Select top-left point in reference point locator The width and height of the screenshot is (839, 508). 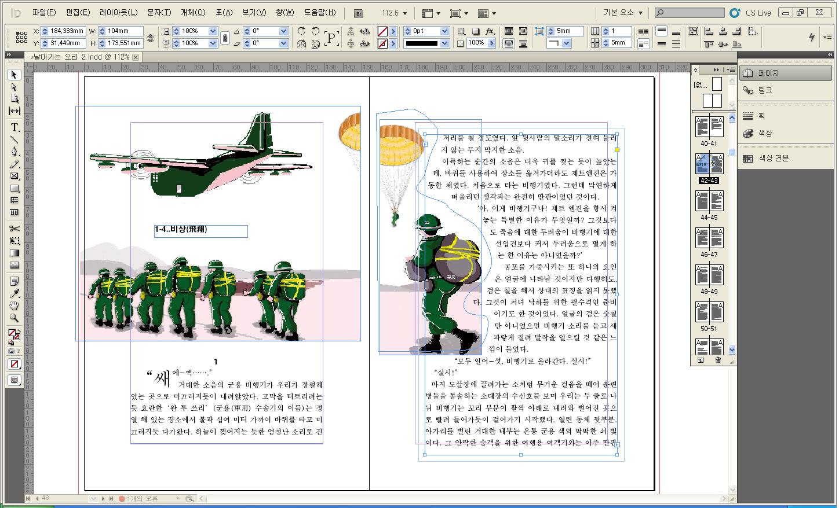(x=18, y=34)
